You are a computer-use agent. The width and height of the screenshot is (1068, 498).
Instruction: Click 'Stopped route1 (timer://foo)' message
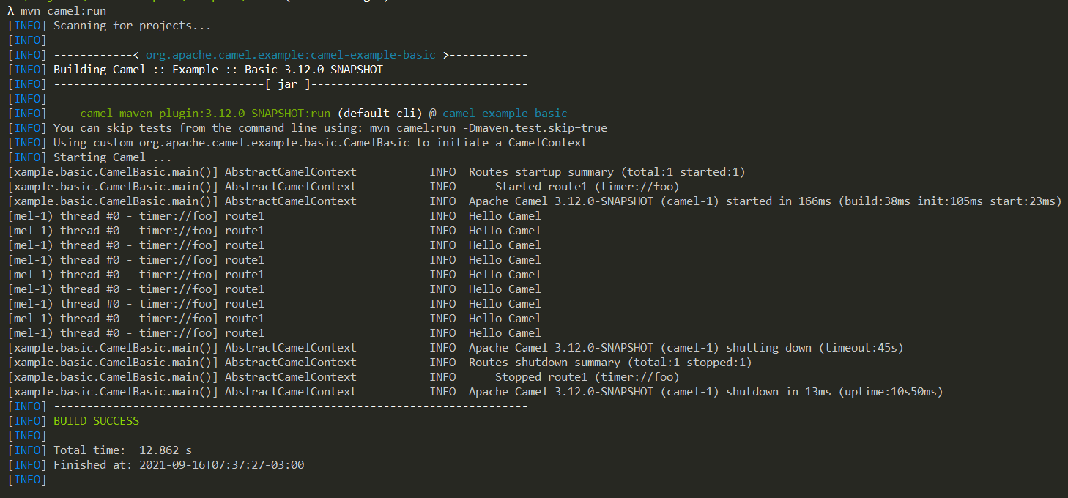(587, 377)
